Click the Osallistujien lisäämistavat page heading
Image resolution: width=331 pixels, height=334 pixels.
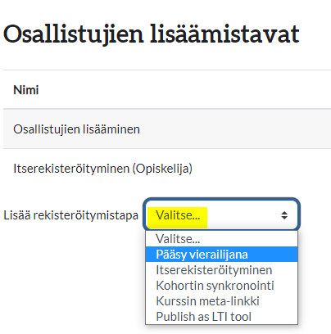[152, 34]
